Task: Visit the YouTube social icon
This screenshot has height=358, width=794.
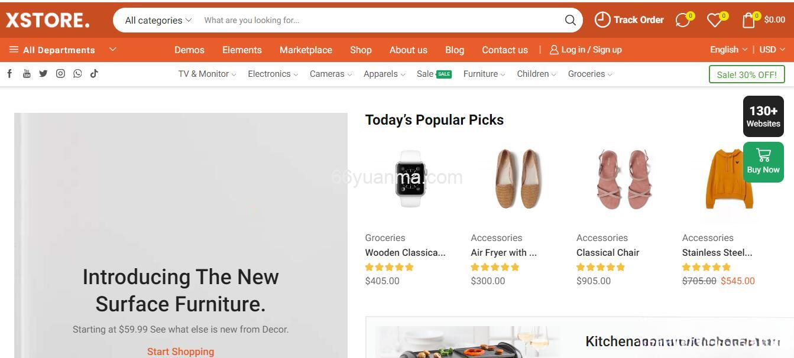Action: point(27,74)
